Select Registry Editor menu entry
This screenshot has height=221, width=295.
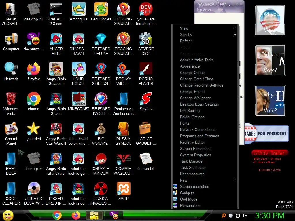(x=205, y=142)
